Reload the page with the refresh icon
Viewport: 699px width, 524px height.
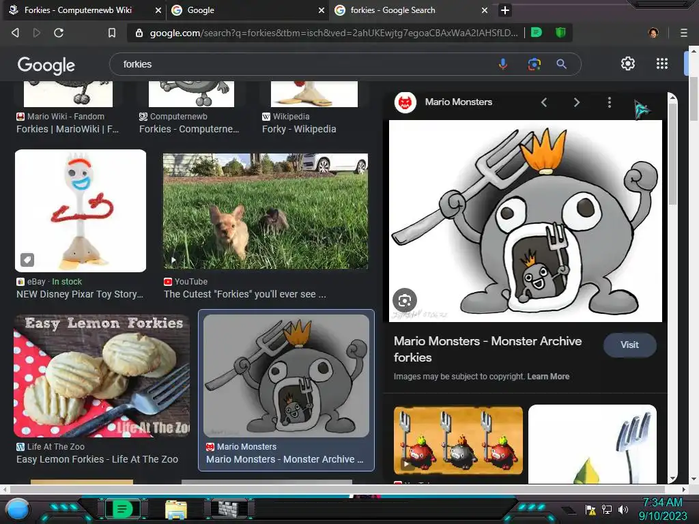click(x=59, y=33)
